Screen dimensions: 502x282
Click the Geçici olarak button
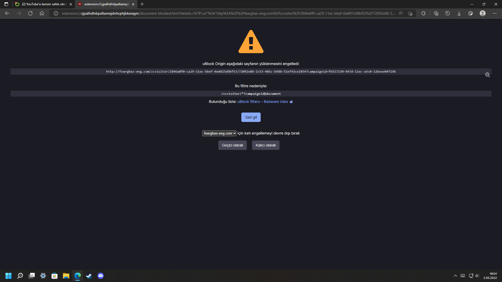[x=232, y=145]
